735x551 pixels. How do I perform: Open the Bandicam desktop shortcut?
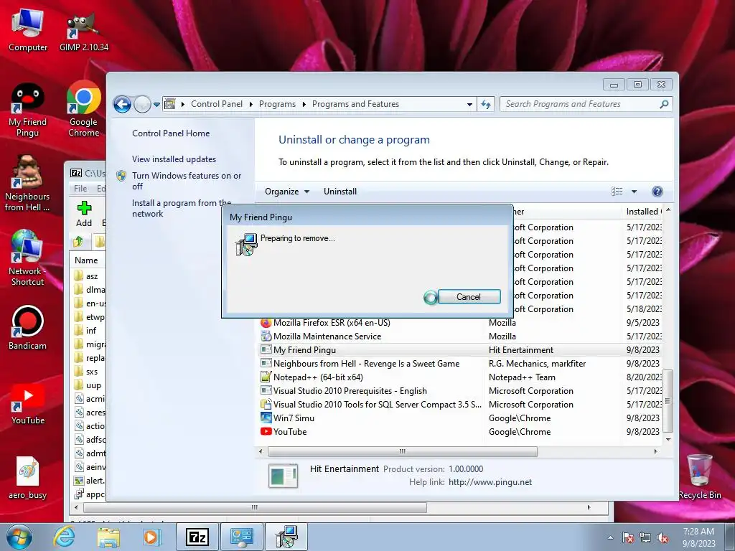[27, 328]
